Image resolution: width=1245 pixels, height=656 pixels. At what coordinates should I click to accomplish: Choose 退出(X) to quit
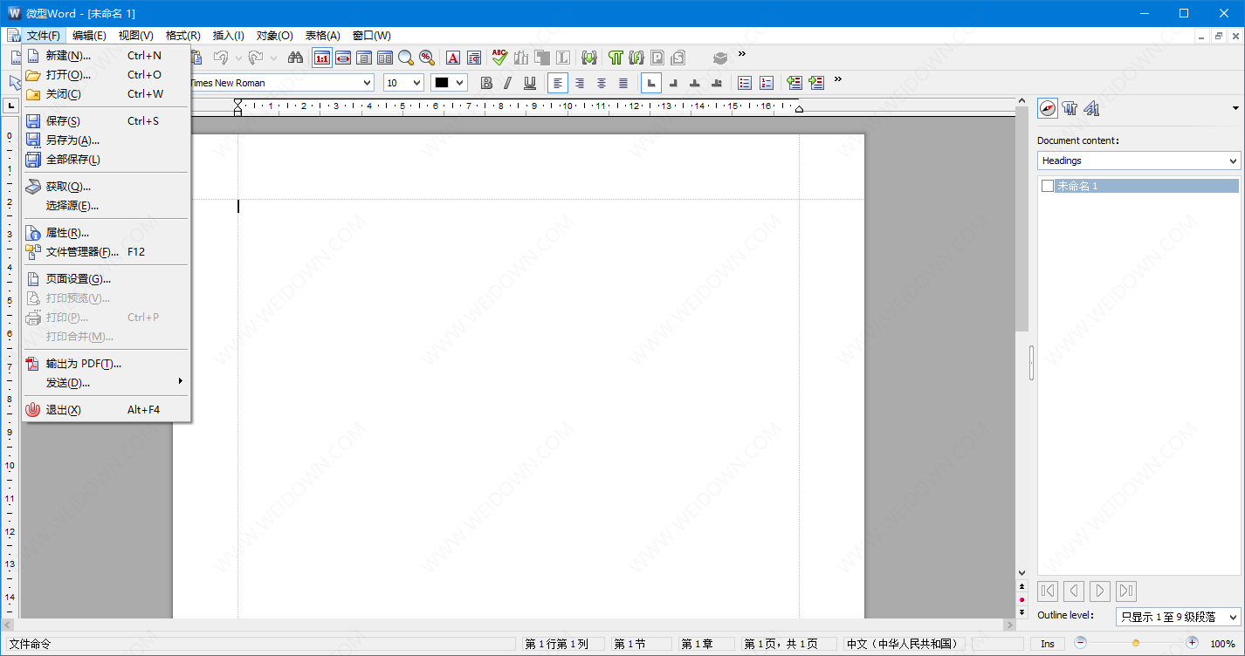pyautogui.click(x=106, y=409)
